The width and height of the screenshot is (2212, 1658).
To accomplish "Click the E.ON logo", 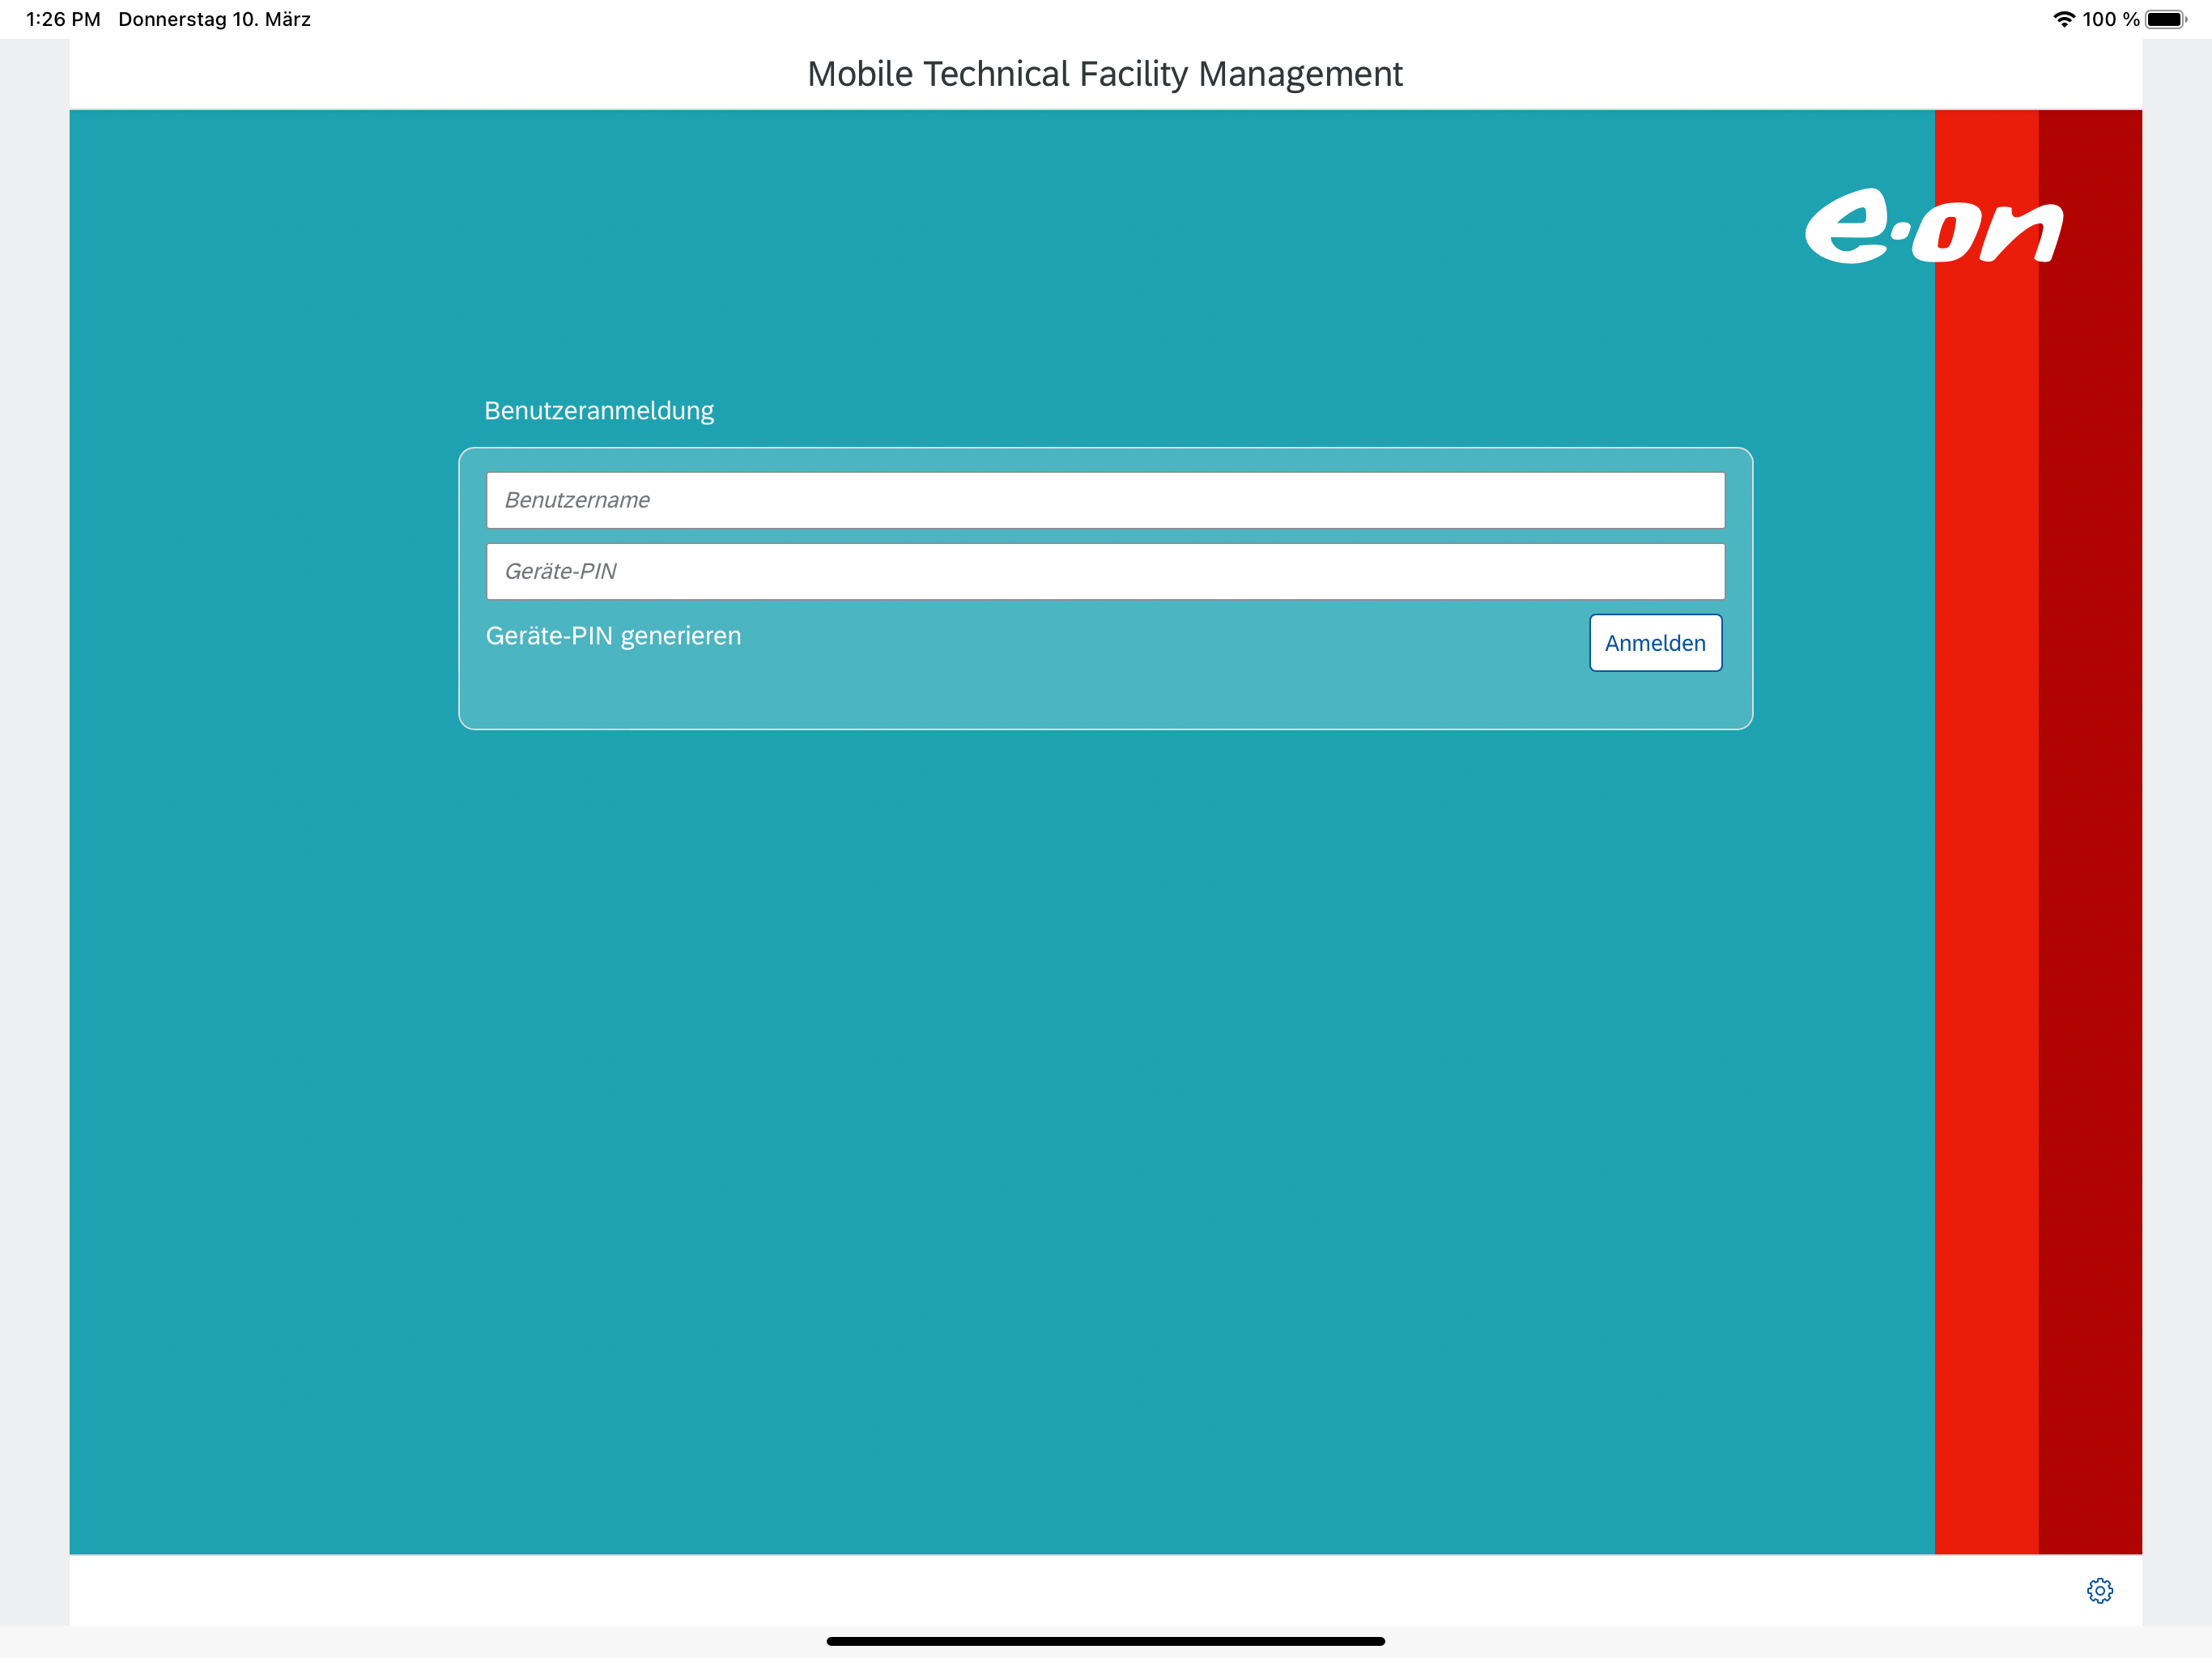I will (x=1934, y=226).
